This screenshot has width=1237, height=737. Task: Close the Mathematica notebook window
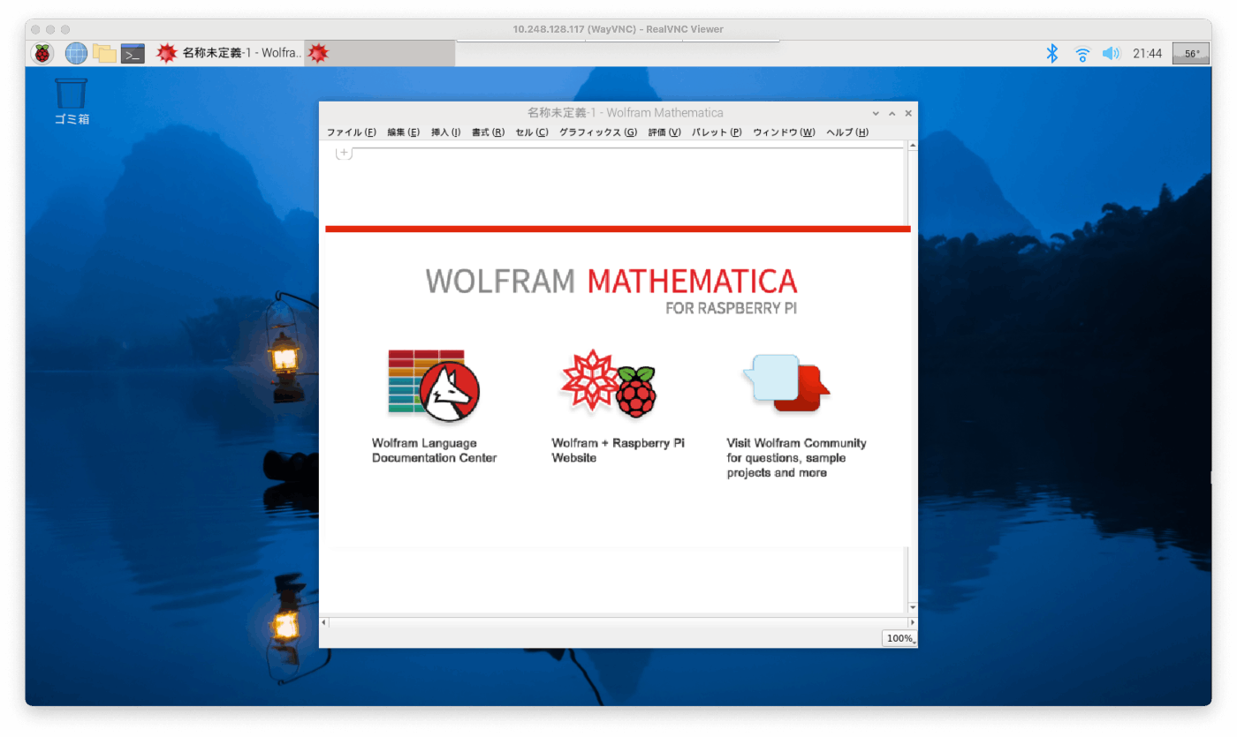[x=908, y=113]
